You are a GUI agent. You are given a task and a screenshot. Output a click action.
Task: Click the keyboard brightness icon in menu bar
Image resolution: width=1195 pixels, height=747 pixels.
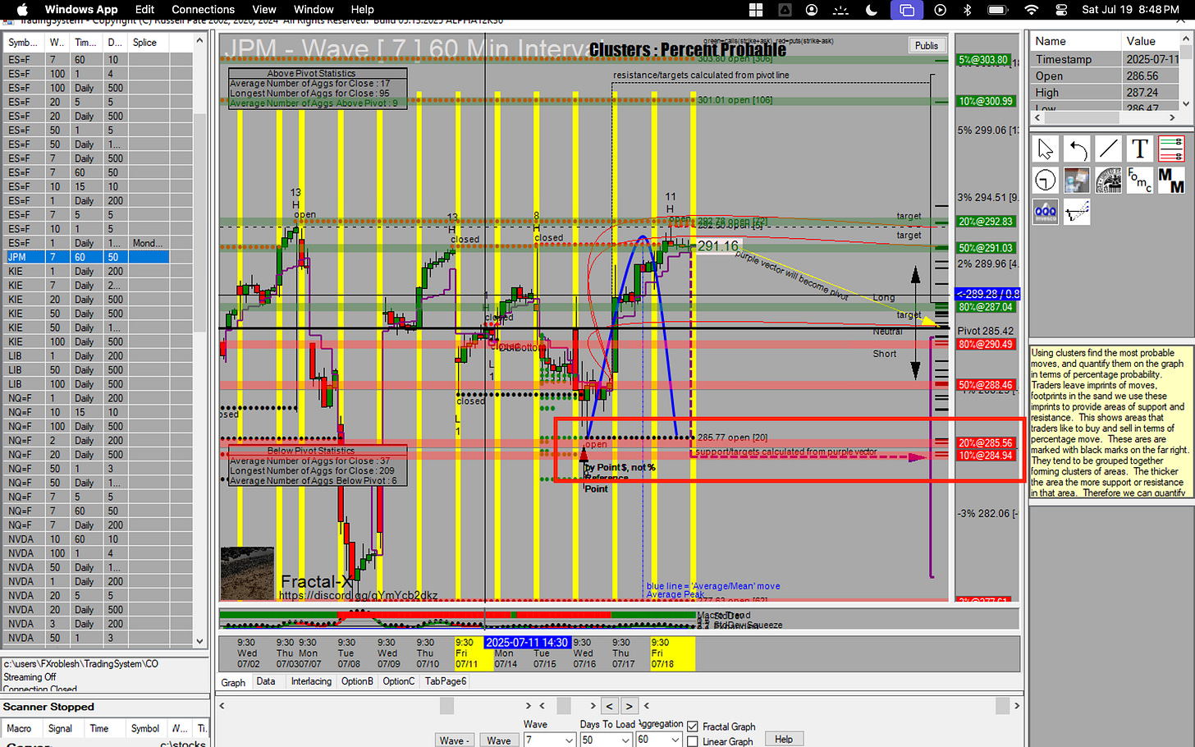841,10
